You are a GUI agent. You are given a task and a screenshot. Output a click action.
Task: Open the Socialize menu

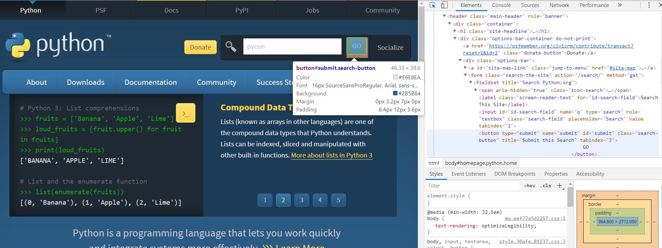tap(390, 48)
